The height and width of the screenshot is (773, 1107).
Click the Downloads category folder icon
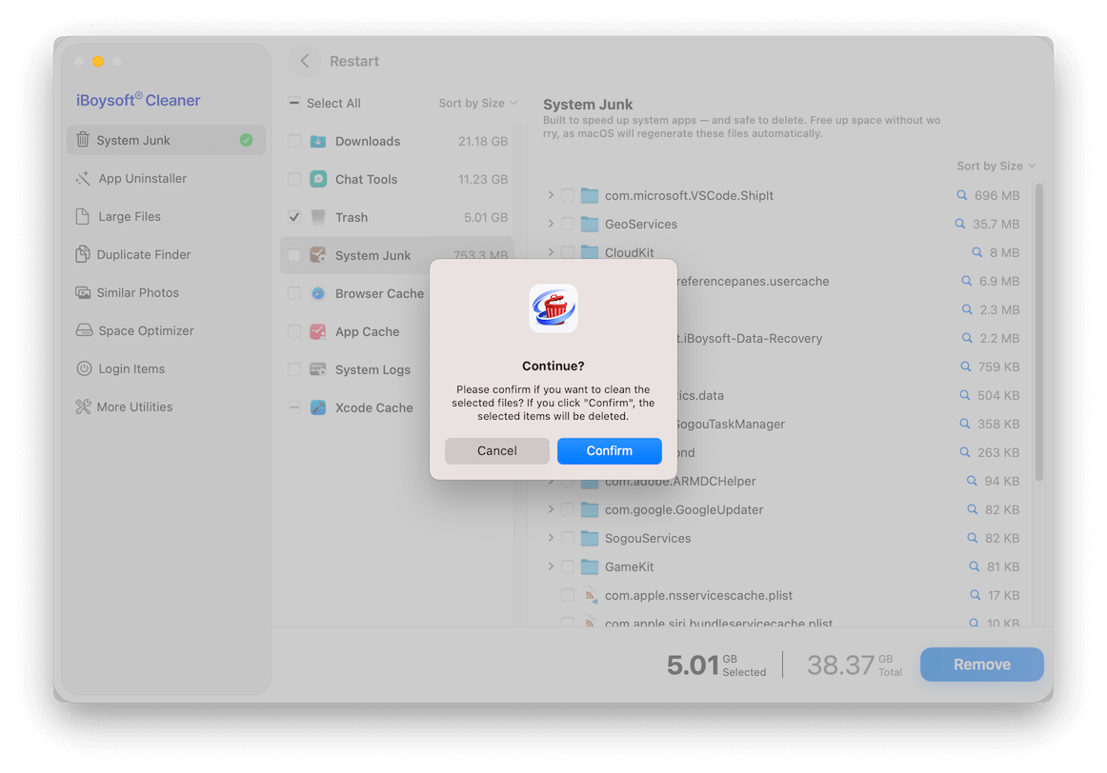(318, 142)
